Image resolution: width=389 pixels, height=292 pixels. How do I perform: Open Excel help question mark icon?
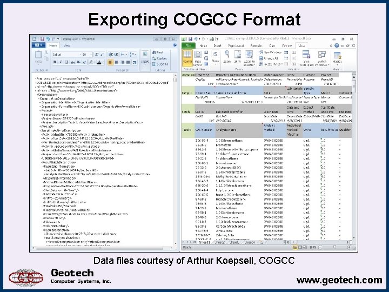337,45
